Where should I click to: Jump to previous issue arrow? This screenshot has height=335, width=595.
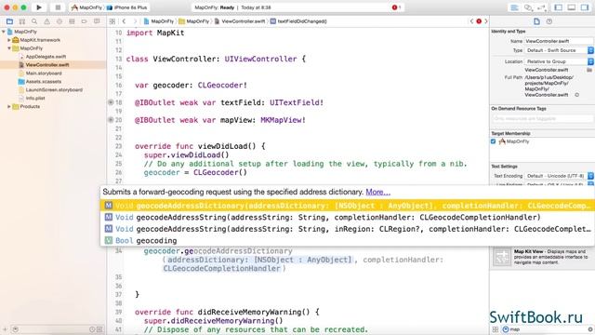tap(471, 21)
